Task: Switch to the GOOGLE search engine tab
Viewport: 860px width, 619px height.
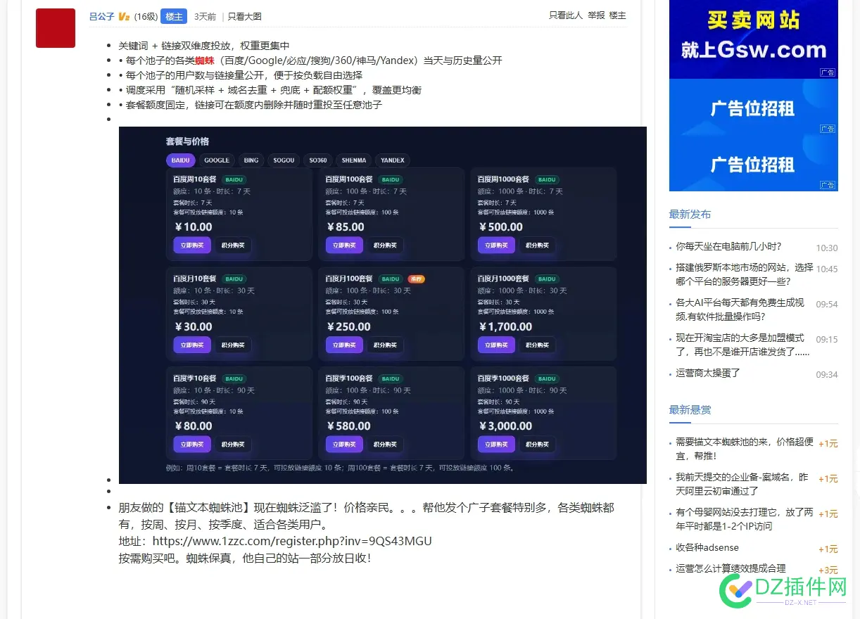Action: tap(217, 160)
